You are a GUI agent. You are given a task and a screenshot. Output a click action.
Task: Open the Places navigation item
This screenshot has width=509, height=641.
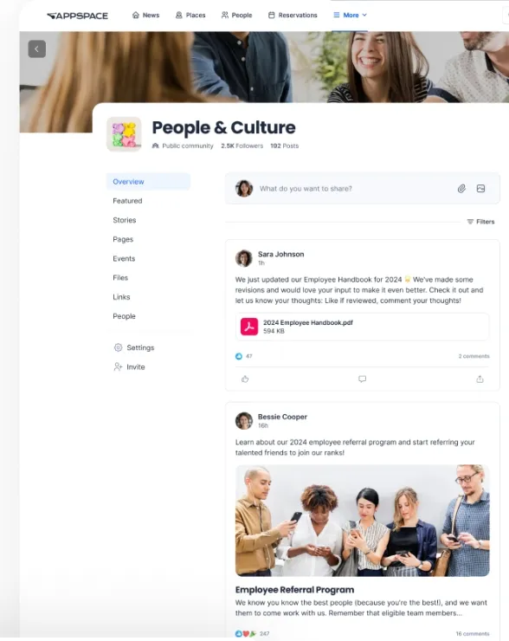[x=190, y=15]
